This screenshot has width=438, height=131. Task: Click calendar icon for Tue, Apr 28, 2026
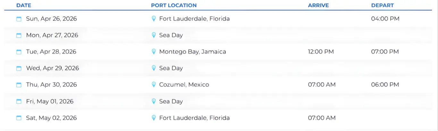(19, 52)
